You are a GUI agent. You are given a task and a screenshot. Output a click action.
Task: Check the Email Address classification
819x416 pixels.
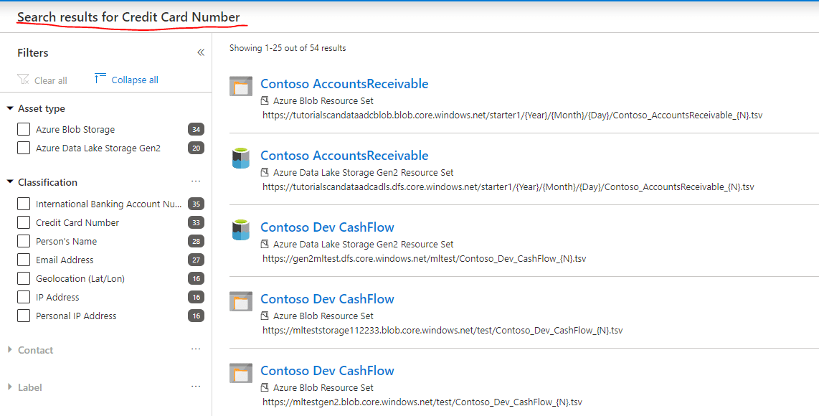point(24,260)
